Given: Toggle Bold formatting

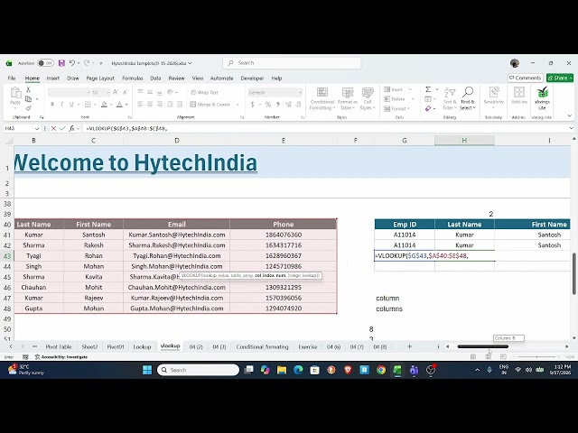Looking at the screenshot, I should click(x=52, y=105).
